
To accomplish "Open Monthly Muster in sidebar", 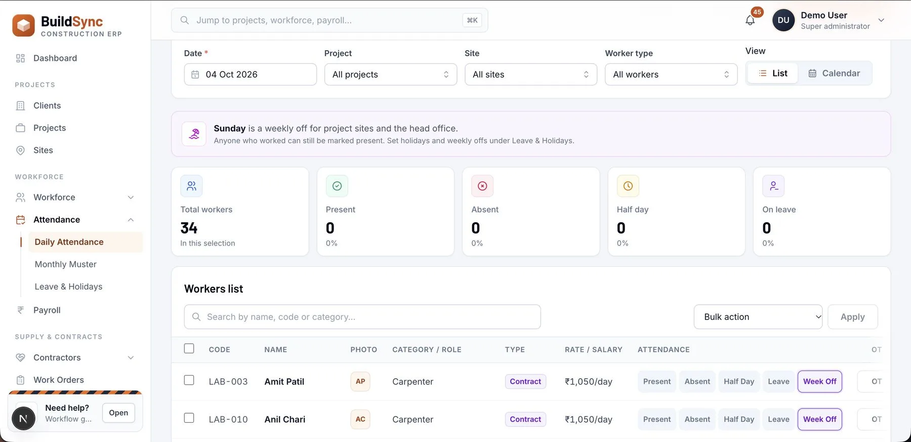I will pyautogui.click(x=66, y=264).
